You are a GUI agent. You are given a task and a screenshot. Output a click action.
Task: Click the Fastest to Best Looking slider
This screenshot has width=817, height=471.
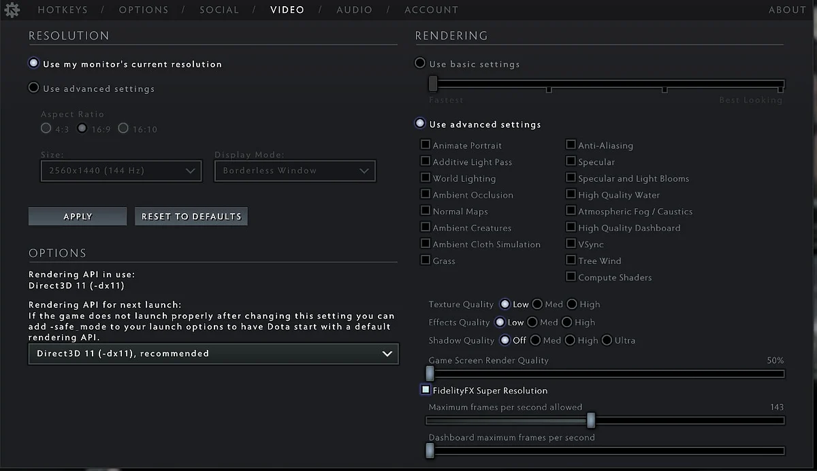(606, 85)
